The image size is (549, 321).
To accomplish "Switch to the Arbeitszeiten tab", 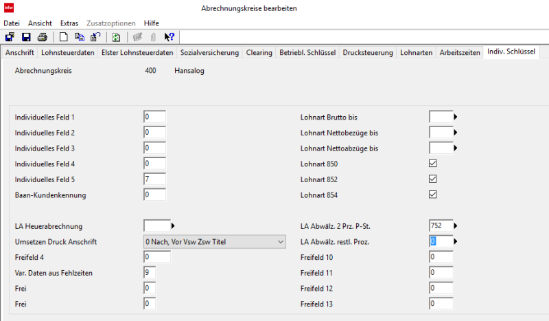I will click(x=460, y=53).
